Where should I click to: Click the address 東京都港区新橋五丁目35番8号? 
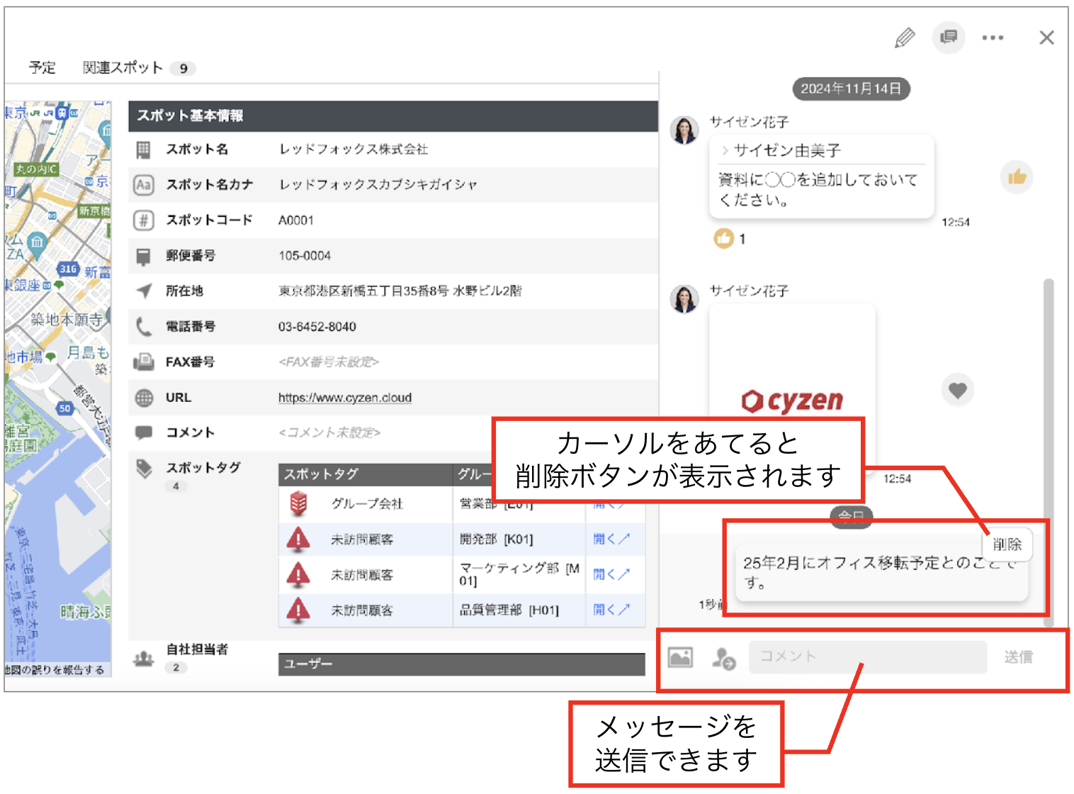click(x=363, y=291)
